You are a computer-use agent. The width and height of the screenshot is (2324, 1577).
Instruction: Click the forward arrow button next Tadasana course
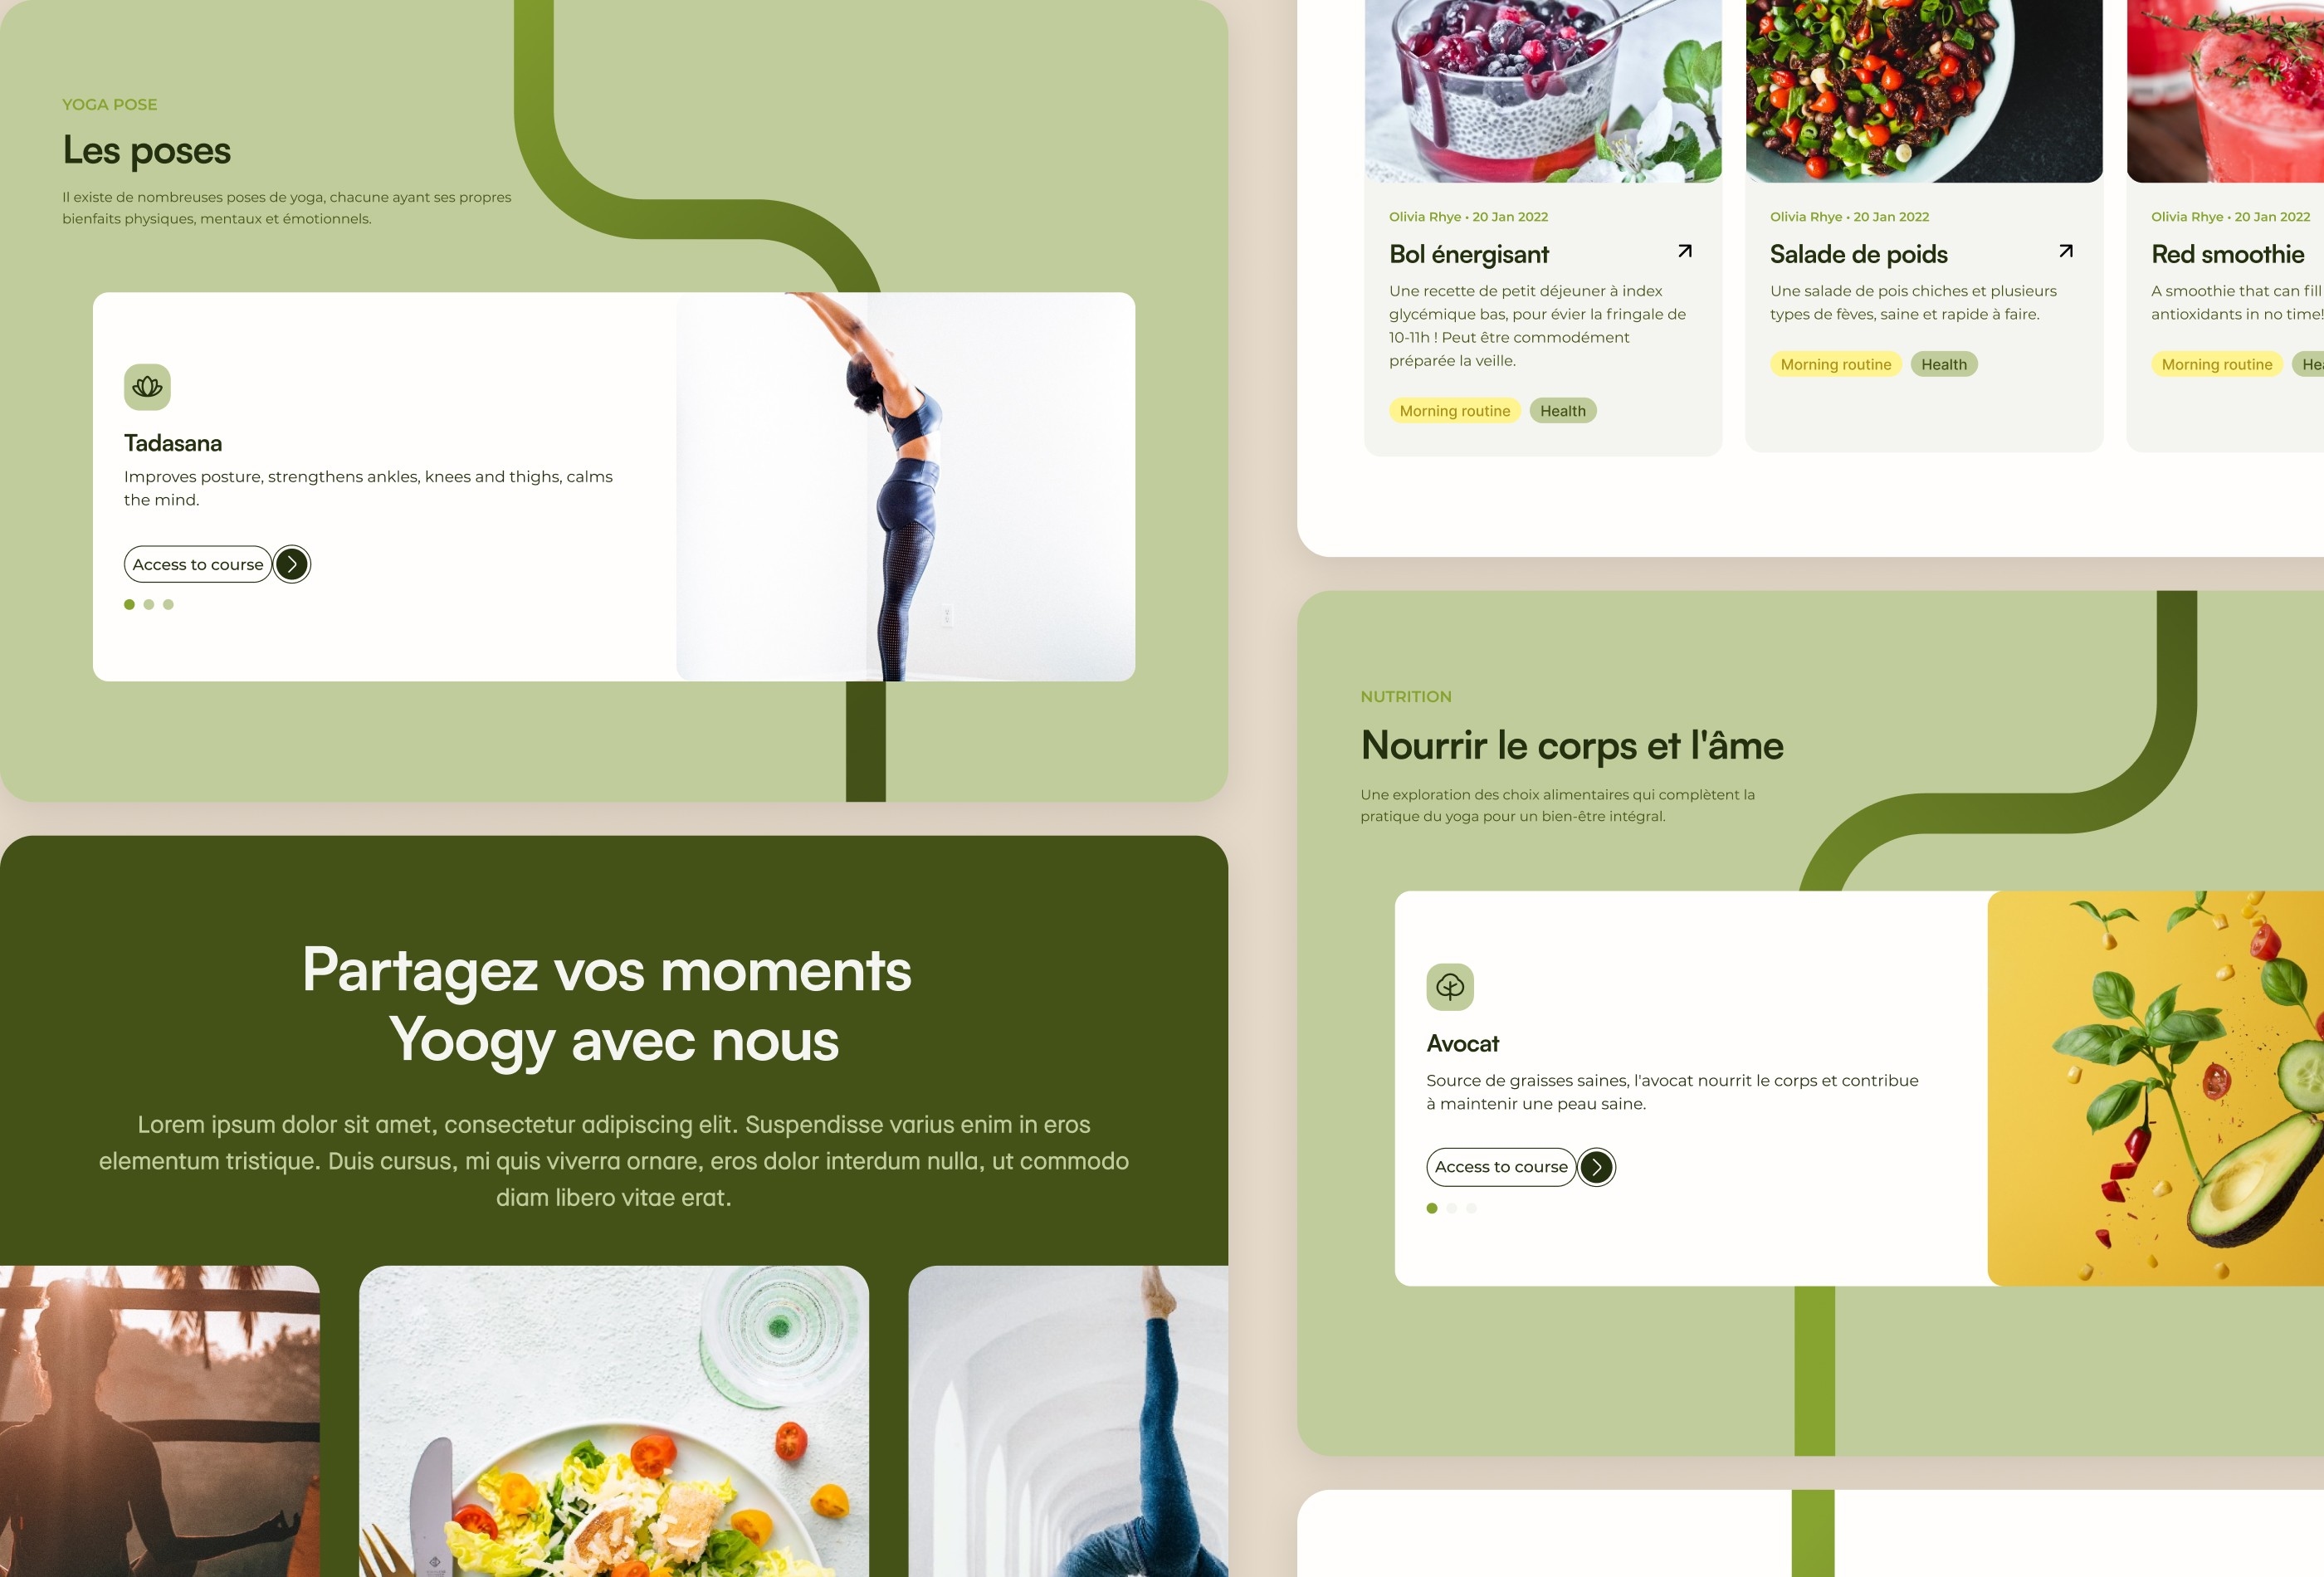[292, 564]
